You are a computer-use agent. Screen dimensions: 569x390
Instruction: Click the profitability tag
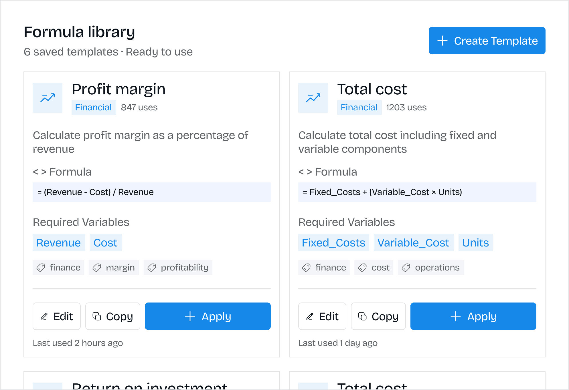pos(178,268)
